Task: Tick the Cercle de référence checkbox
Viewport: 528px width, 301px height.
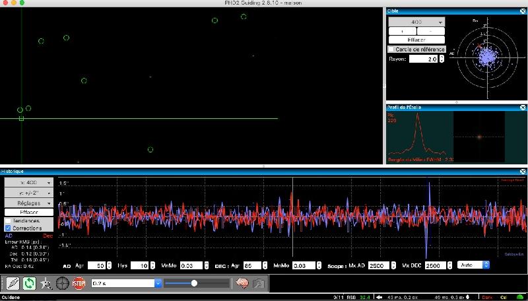Action: pyautogui.click(x=391, y=50)
